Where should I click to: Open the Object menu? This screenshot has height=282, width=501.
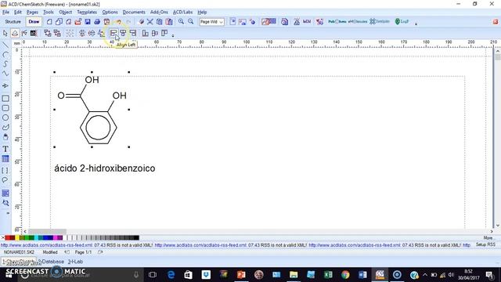[65, 13]
